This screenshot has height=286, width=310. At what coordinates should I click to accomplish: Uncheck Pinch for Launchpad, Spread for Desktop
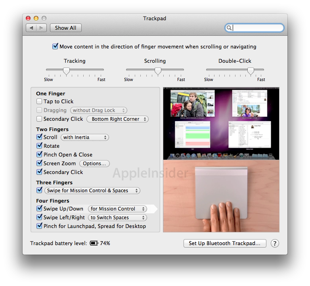[x=39, y=226]
